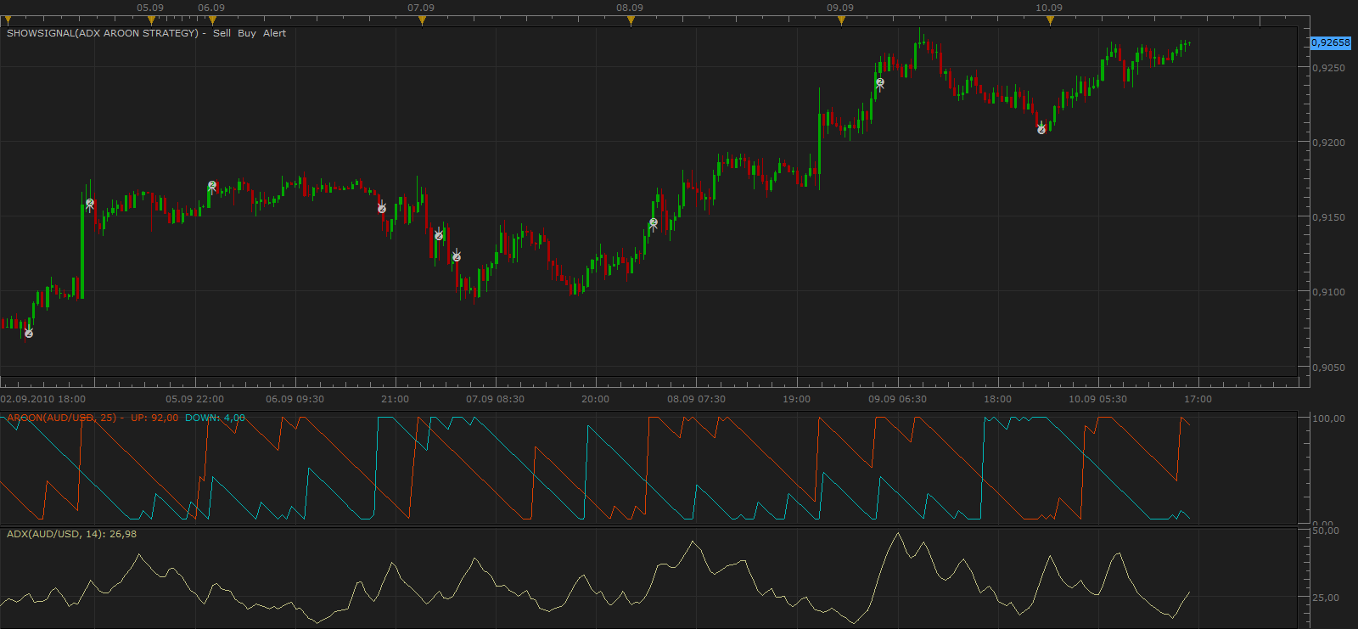
Task: Select the signal icon just before 21:00
Action: (382, 208)
